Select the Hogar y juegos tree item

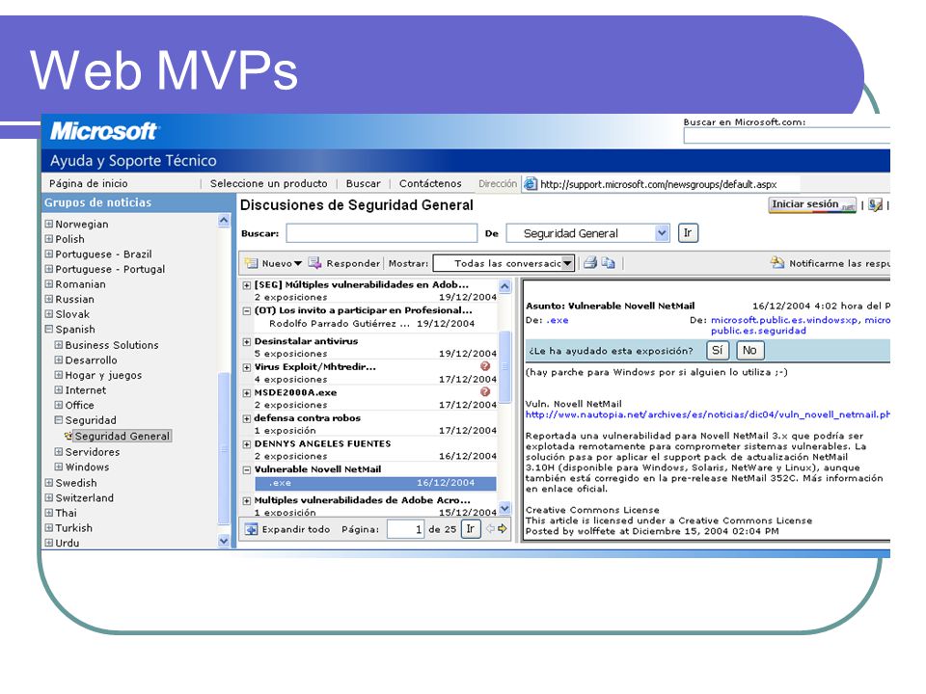click(103, 375)
